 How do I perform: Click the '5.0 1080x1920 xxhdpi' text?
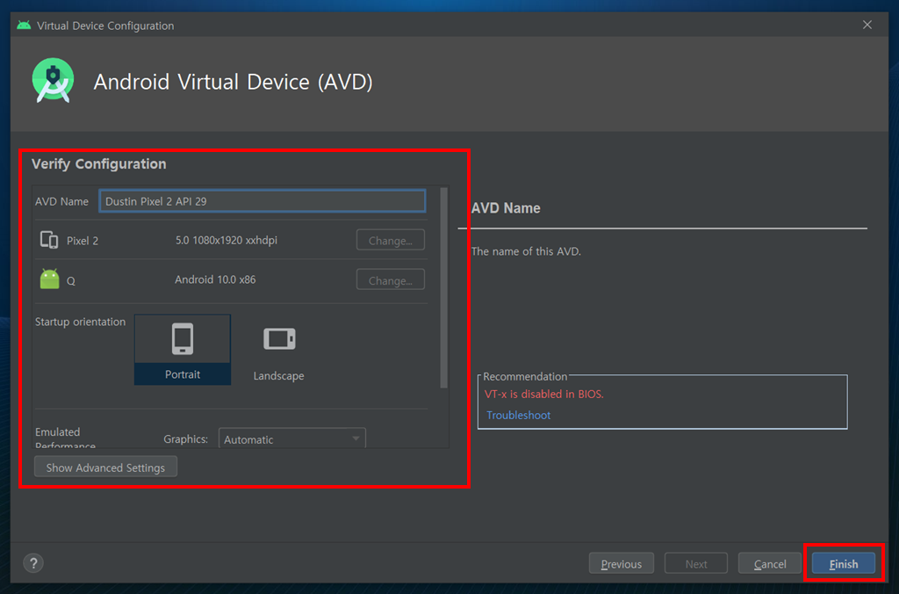click(x=226, y=240)
